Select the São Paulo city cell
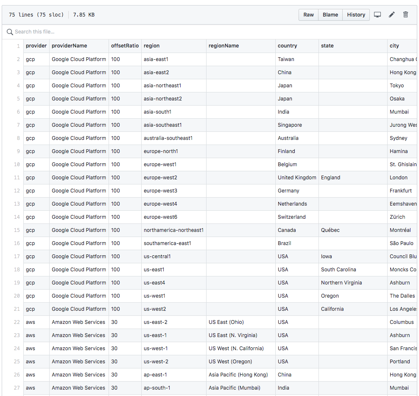This screenshot has width=419, height=396. 402,243
